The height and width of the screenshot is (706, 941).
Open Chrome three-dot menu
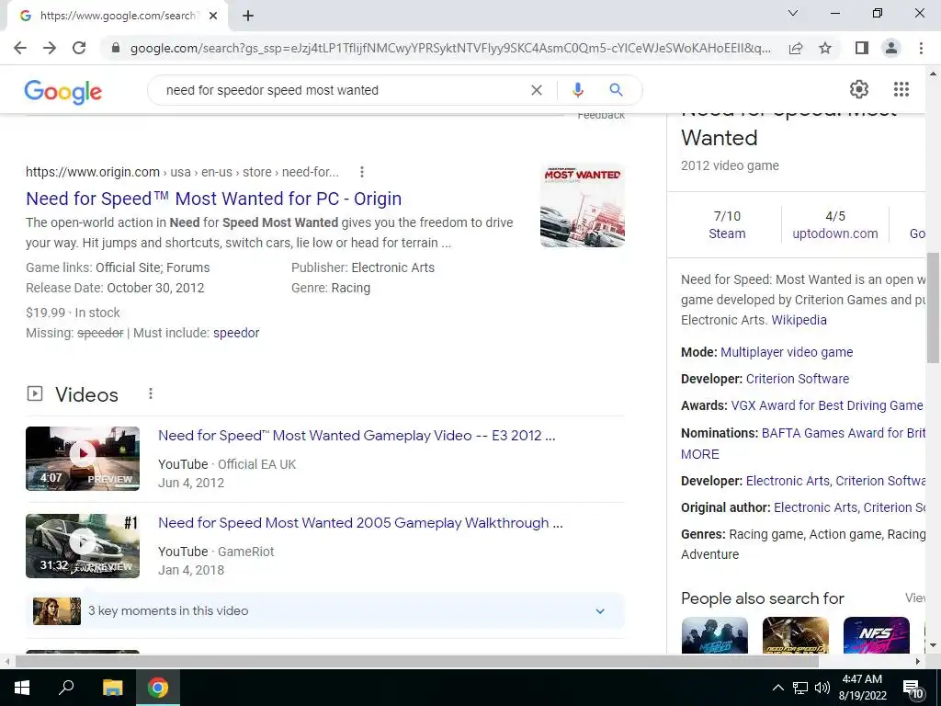921,48
